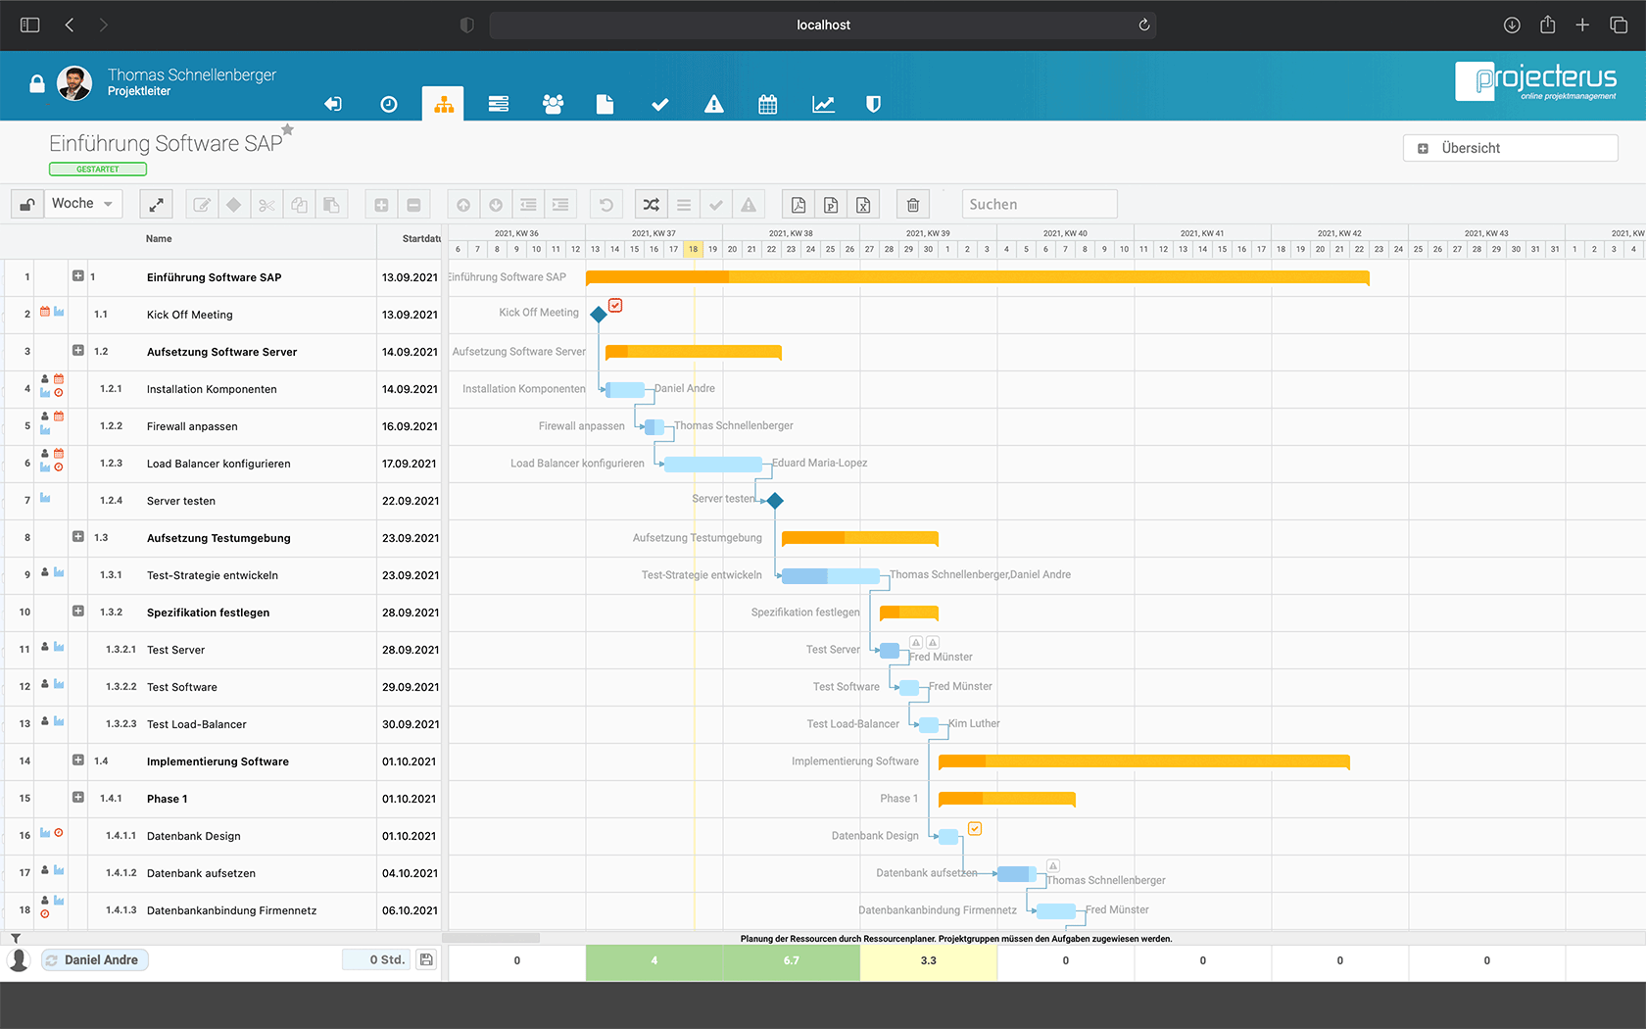Open the calendar view icon

[768, 104]
